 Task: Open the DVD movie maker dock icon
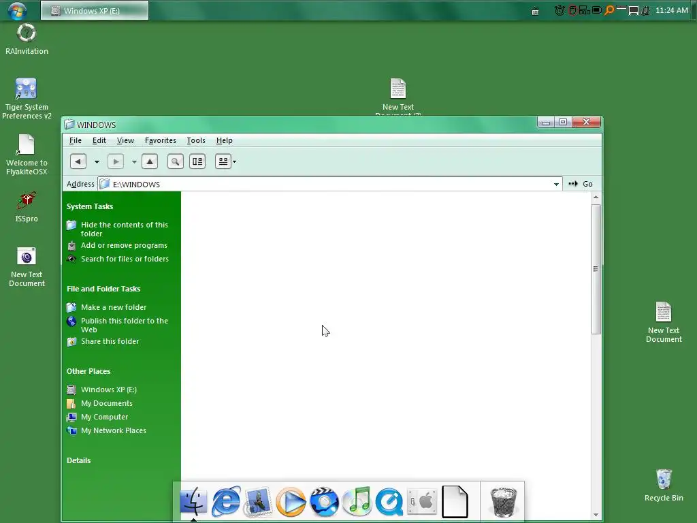[324, 502]
